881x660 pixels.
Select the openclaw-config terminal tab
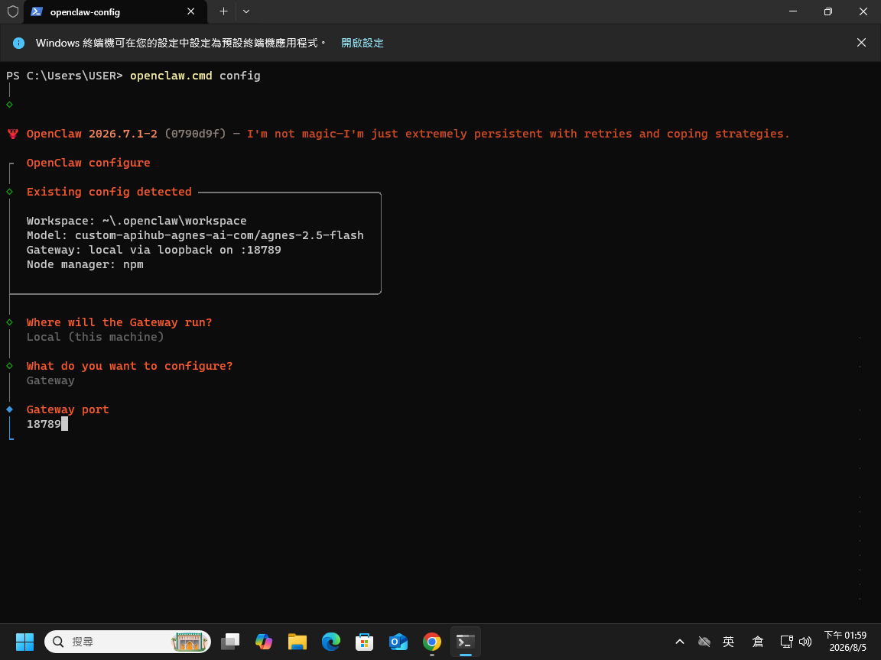[115, 11]
